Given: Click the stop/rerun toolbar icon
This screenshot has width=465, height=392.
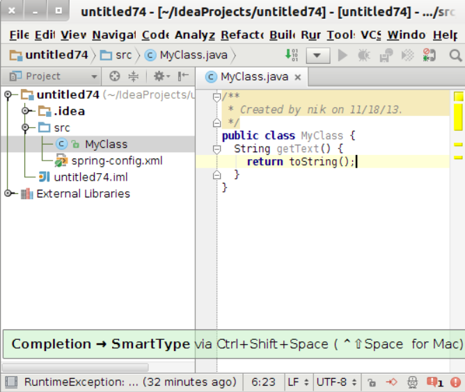Looking at the screenshot, I should (x=429, y=56).
